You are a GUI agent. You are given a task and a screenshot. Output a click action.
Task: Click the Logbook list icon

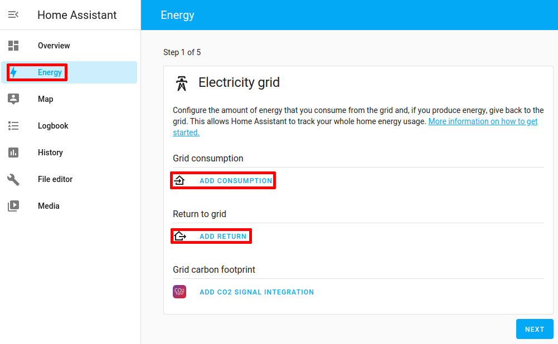click(13, 125)
